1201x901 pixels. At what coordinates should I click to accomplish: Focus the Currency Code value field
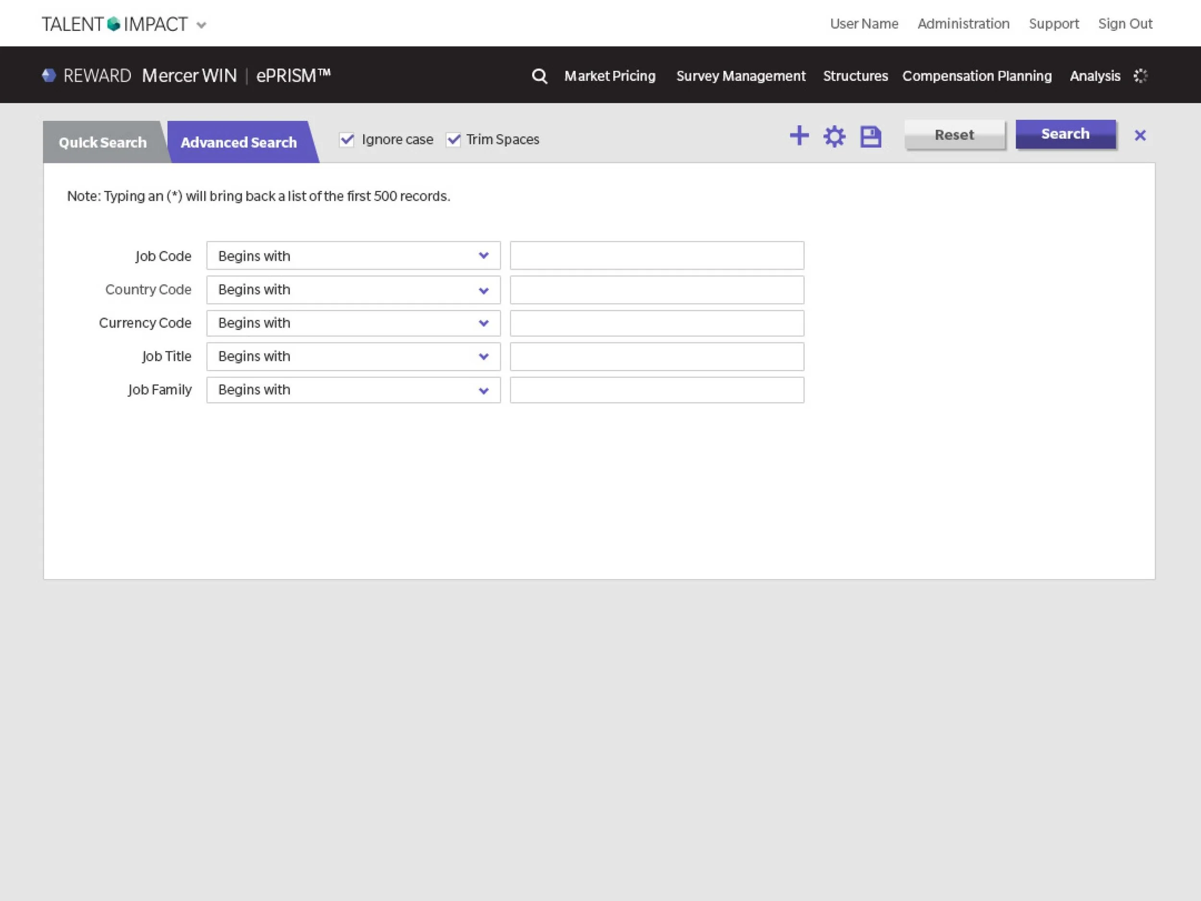coord(657,323)
